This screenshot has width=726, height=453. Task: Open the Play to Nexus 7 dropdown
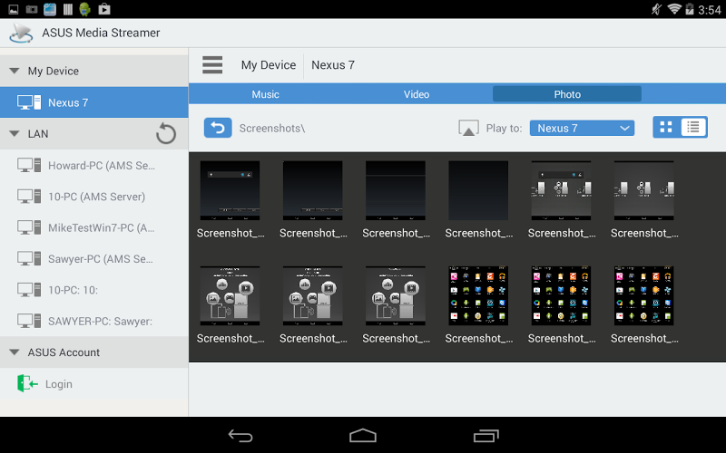(582, 128)
